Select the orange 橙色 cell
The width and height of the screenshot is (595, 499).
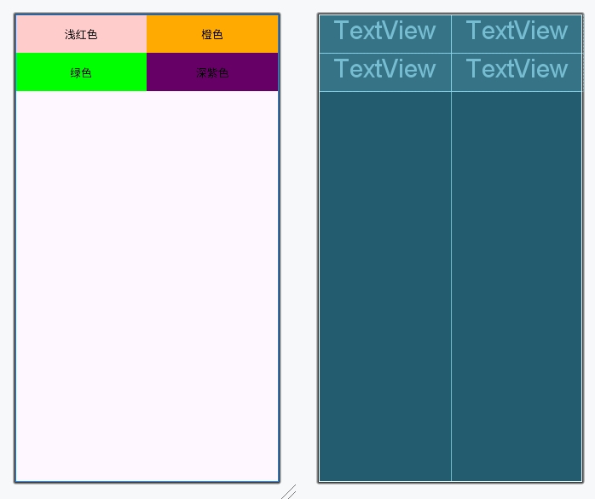tap(212, 34)
